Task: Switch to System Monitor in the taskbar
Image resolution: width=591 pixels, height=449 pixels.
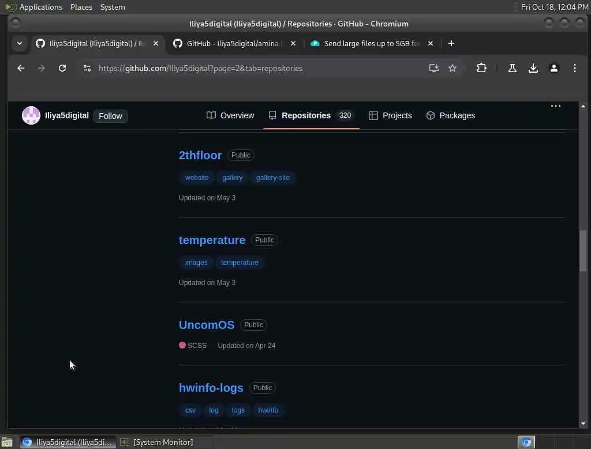Action: click(157, 442)
